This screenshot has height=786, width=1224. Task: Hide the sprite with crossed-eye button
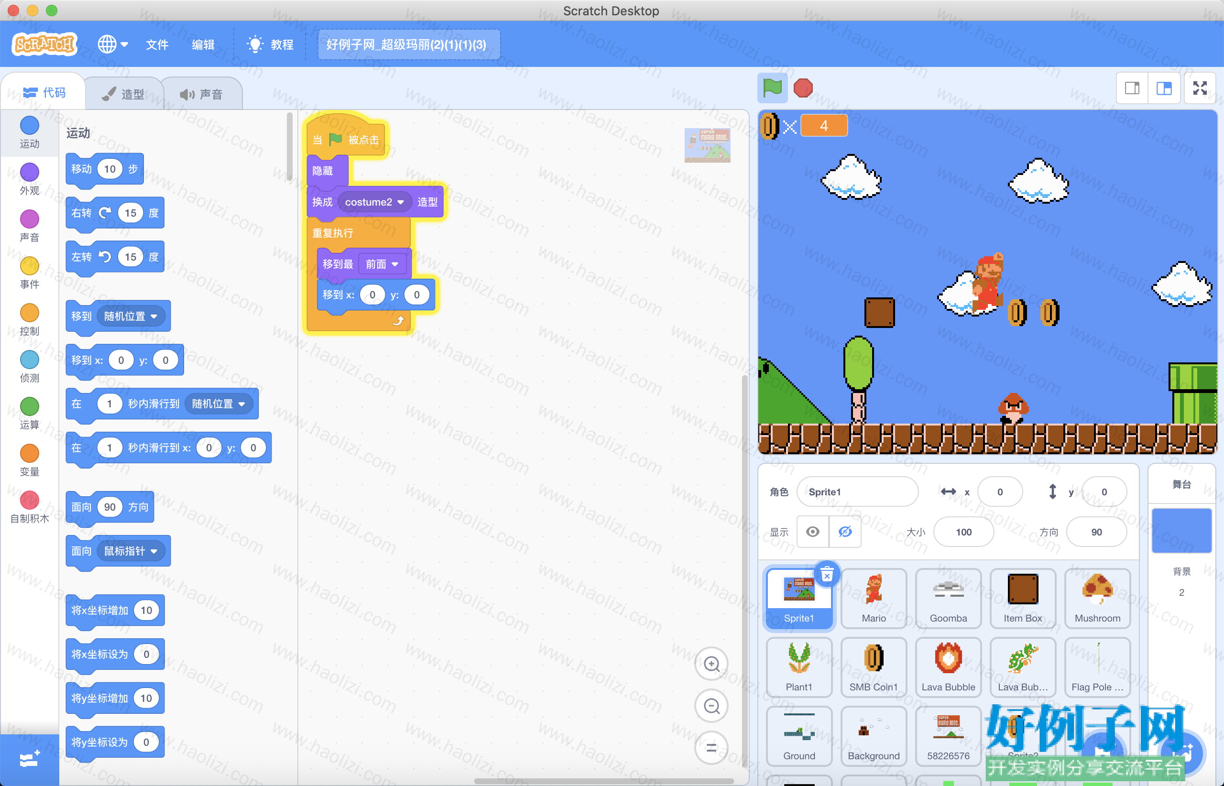(845, 532)
